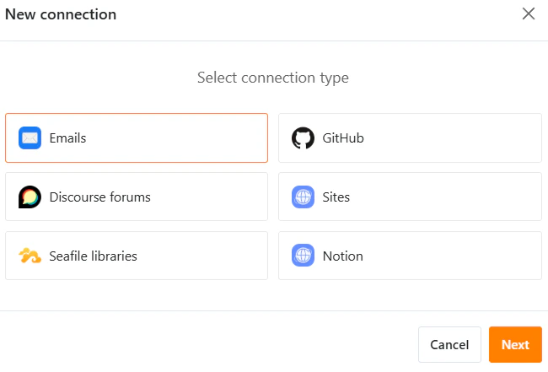Select the Sites text label
548x372 pixels.
coord(336,197)
